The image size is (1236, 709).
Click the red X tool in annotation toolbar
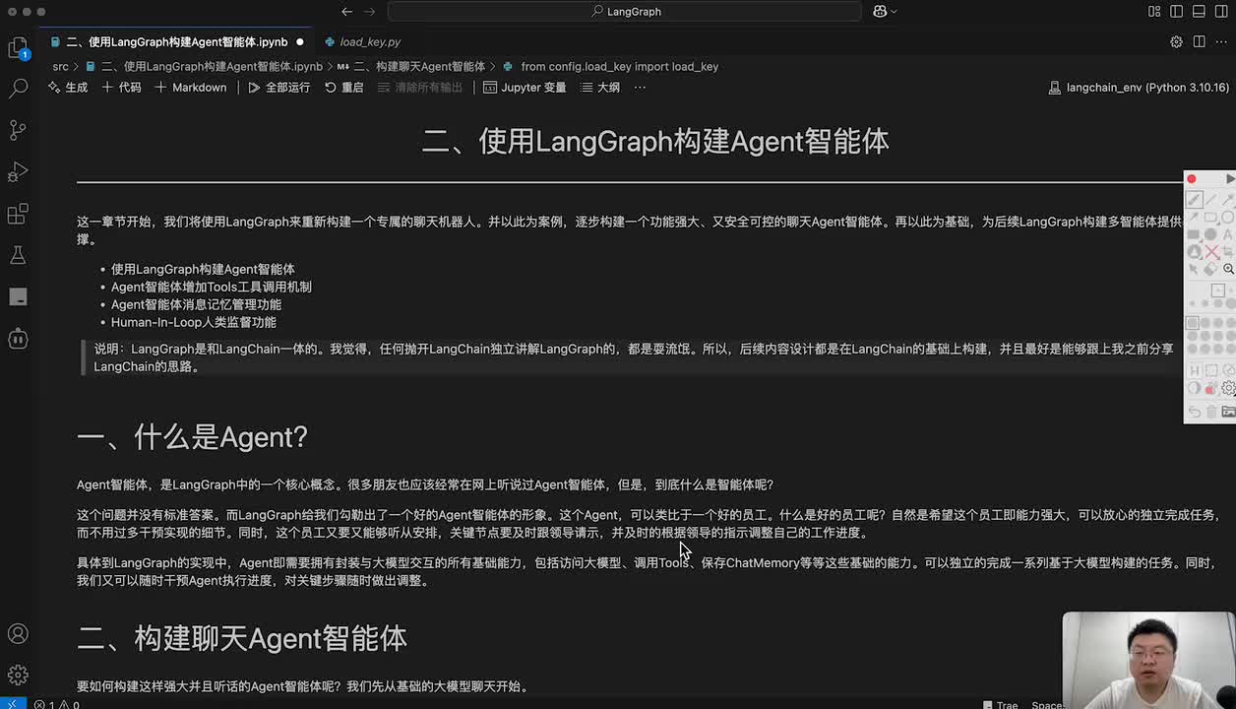click(1211, 253)
